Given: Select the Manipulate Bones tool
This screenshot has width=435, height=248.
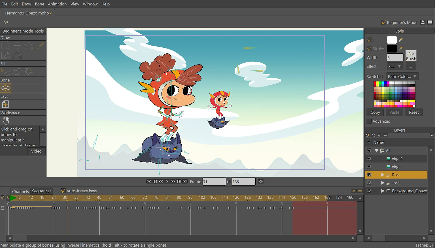Looking at the screenshot, I should (5, 88).
